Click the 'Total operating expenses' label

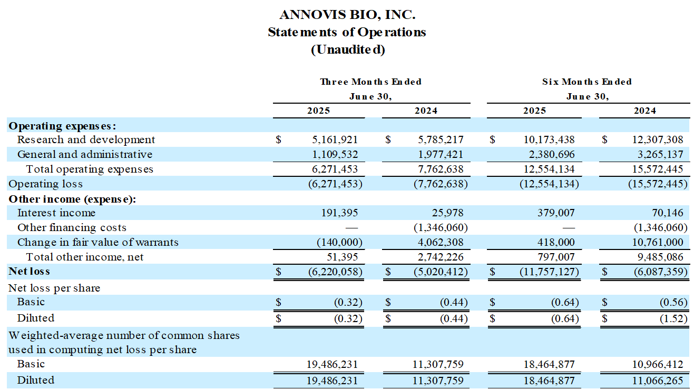(x=90, y=169)
